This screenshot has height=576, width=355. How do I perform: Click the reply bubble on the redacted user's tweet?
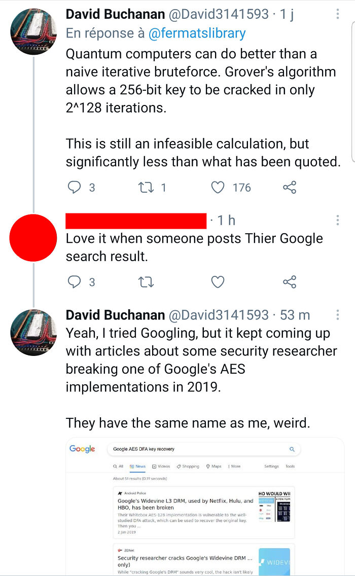[74, 282]
